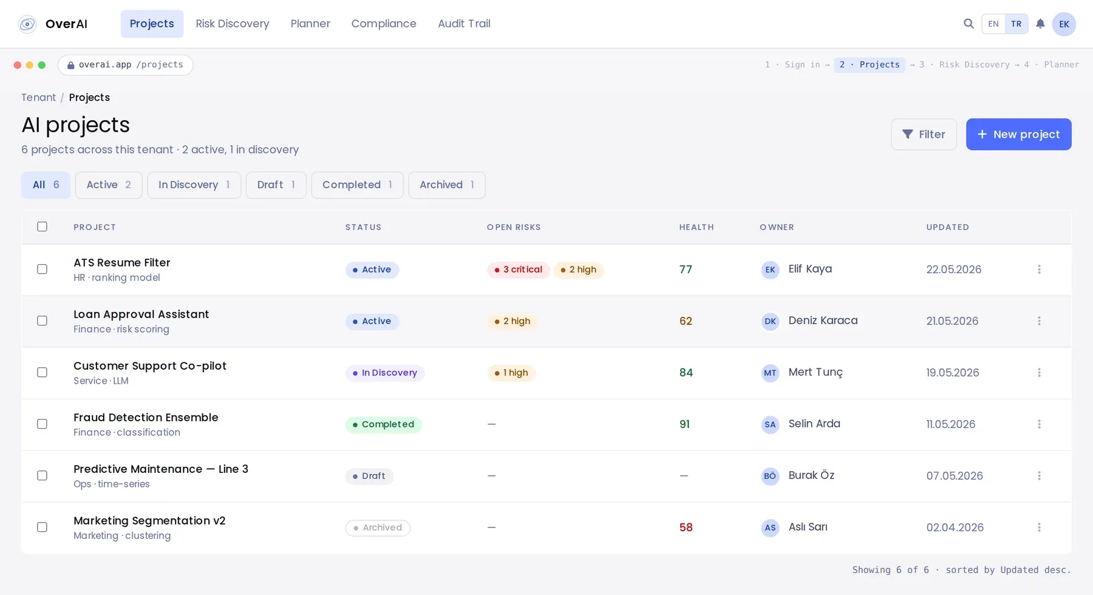Click the Tenant breadcrumb link

[38, 98]
